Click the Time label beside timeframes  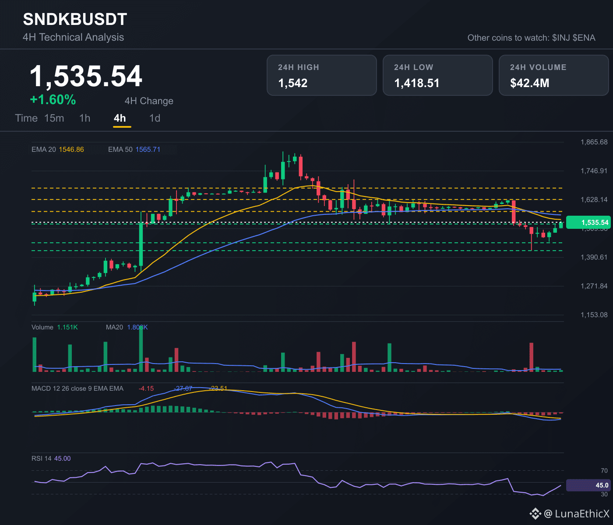pyautogui.click(x=26, y=118)
